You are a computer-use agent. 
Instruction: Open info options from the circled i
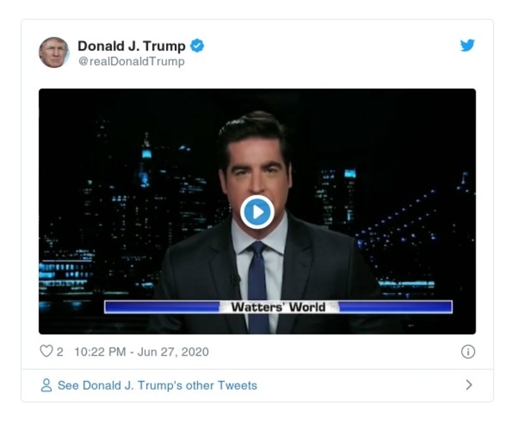tap(467, 351)
